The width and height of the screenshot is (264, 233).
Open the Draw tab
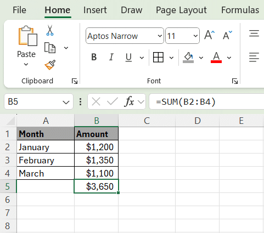[x=132, y=10]
